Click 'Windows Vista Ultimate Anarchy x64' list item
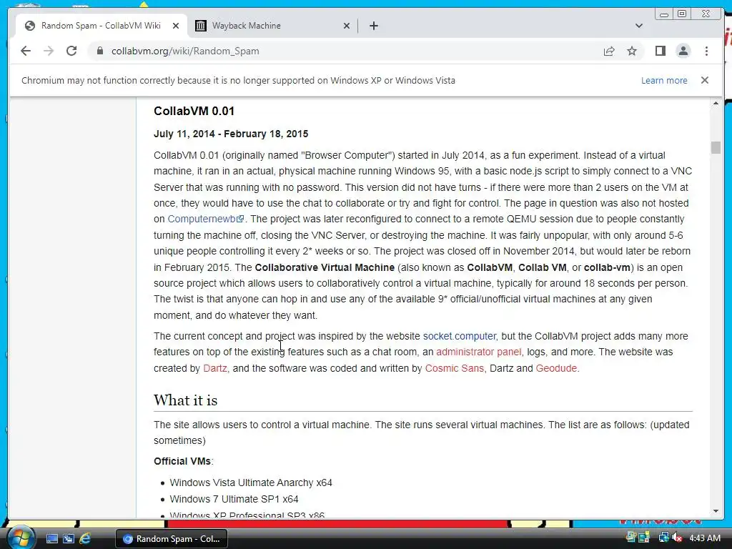The image size is (732, 549). click(x=251, y=483)
